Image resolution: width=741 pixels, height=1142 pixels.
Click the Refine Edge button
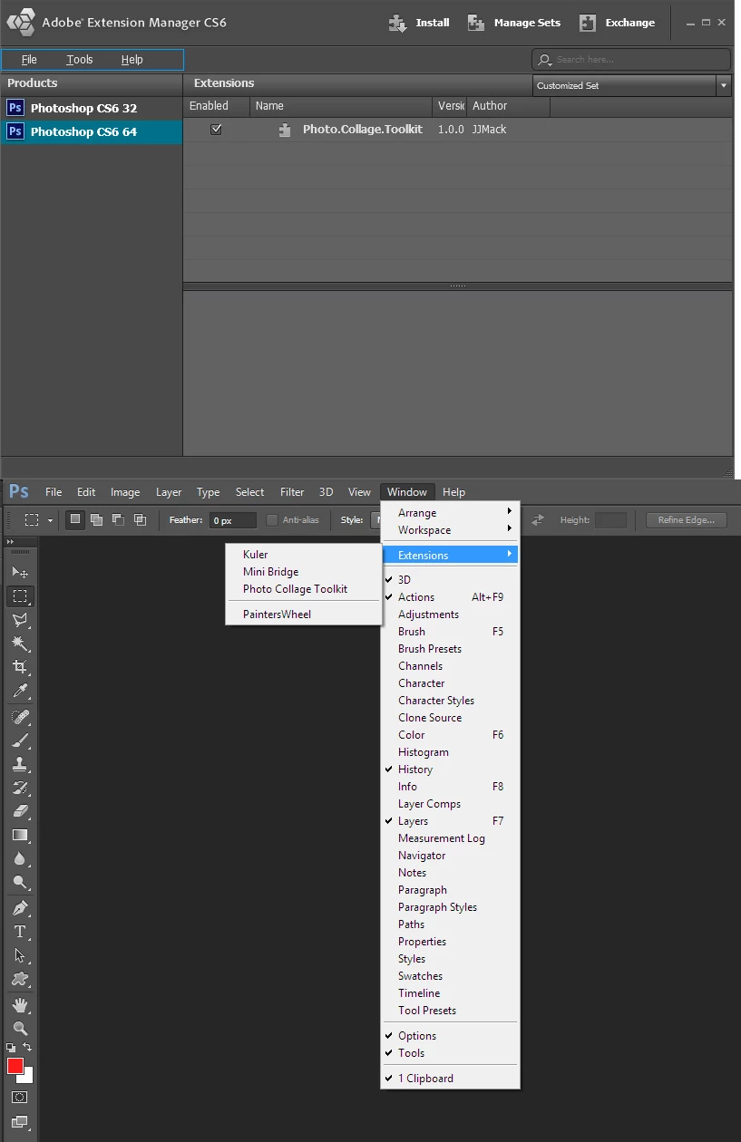pos(687,520)
